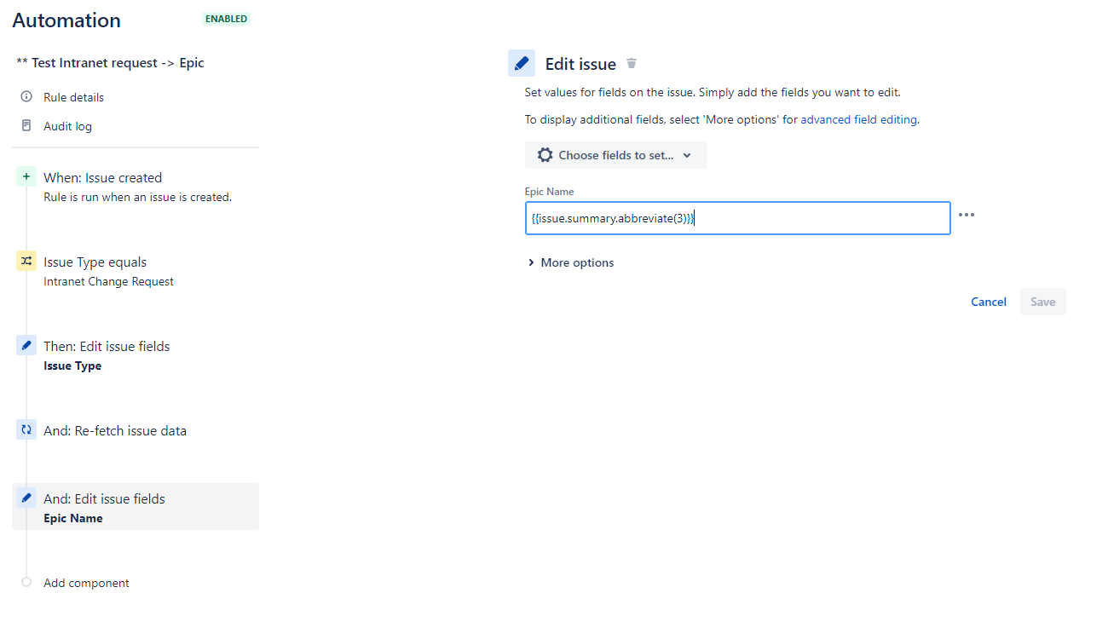
Task: Click the Audit log document icon
Action: pos(26,126)
